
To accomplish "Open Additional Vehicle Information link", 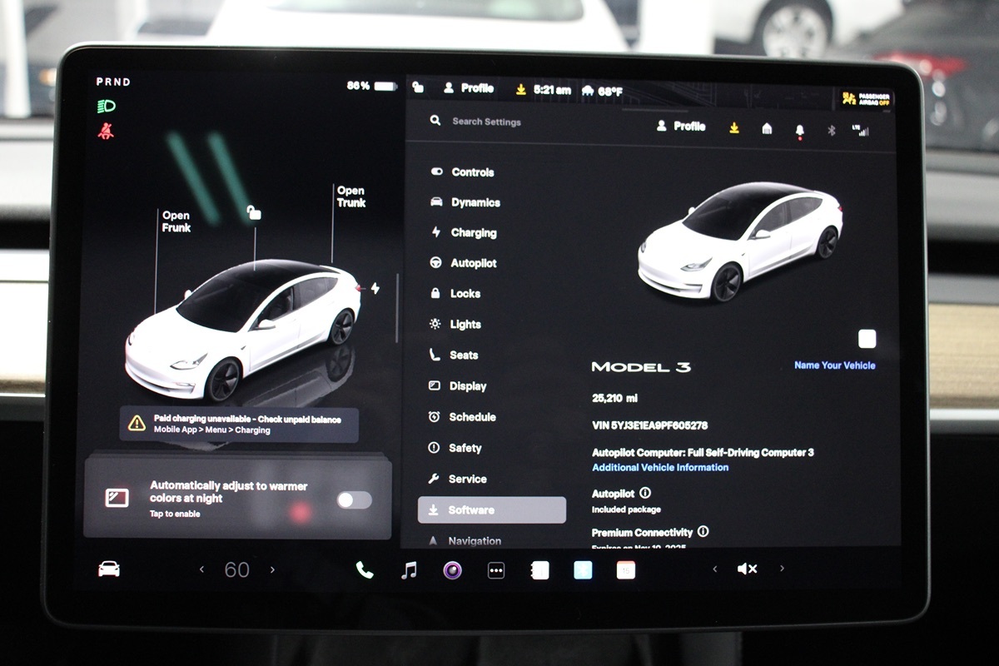I will tap(660, 468).
